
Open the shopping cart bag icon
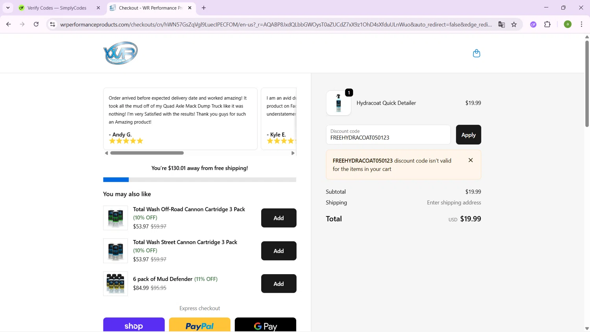[x=476, y=53]
